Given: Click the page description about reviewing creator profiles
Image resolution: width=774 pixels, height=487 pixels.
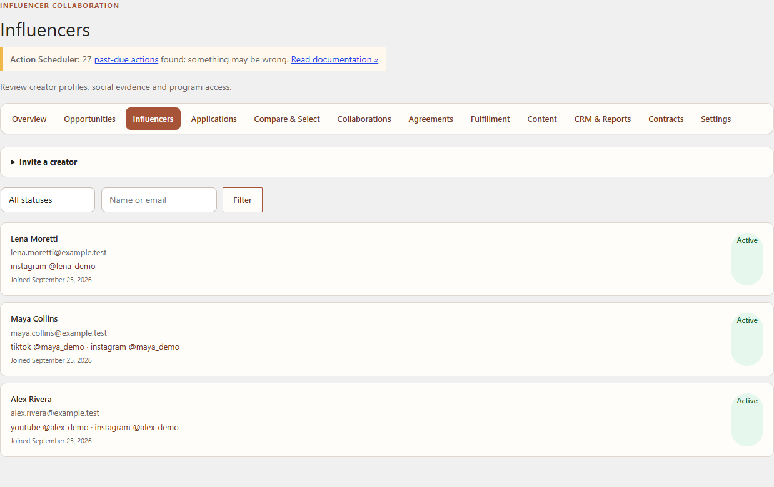Looking at the screenshot, I should (x=116, y=87).
